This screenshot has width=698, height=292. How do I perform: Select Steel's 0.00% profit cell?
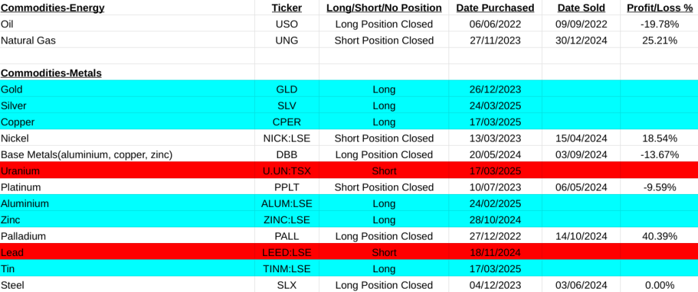coord(658,285)
